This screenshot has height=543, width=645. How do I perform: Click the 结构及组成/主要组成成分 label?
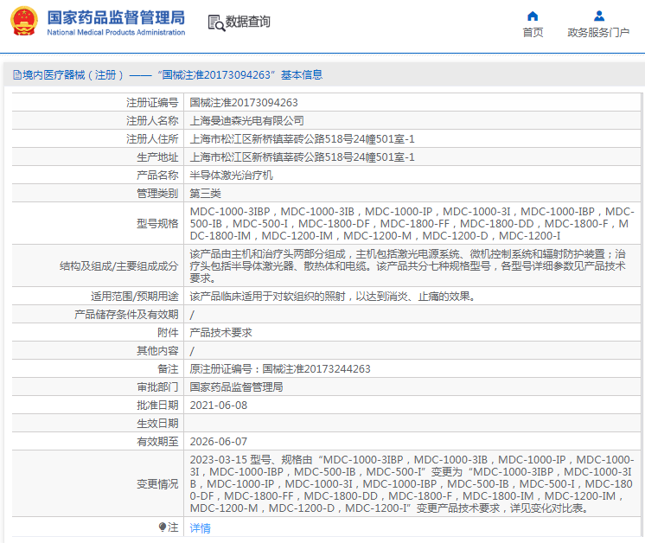click(x=118, y=266)
